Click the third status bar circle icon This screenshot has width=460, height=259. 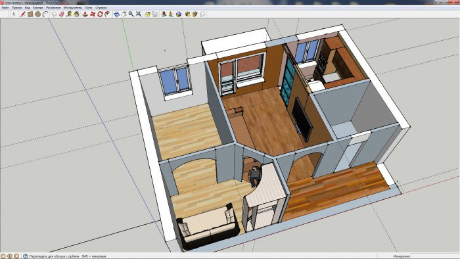[x=16, y=256]
